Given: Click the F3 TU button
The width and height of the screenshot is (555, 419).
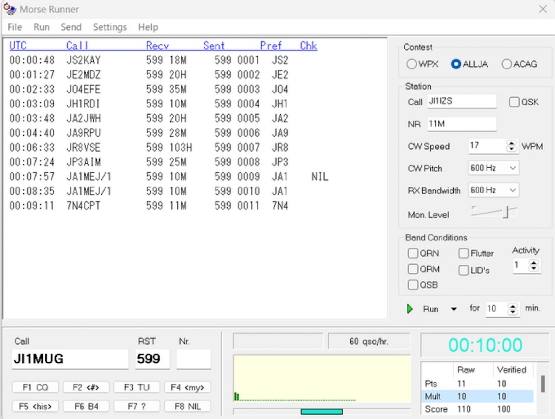Looking at the screenshot, I should click(137, 387).
